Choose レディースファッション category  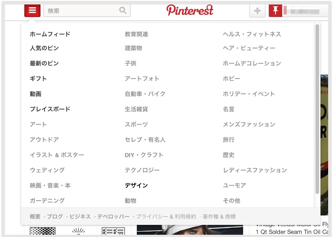[x=255, y=170]
